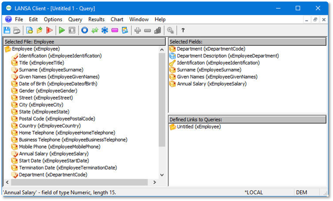Click the gray minus toolbar icon

[147, 31]
